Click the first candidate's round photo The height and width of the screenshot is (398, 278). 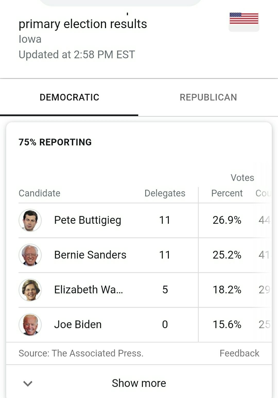[30, 220]
